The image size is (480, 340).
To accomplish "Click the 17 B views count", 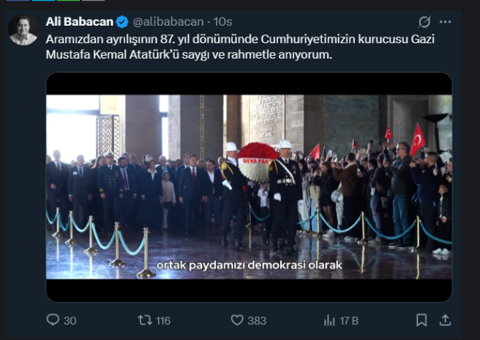I will 349,321.
